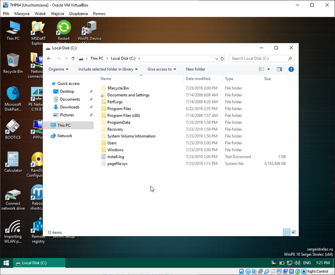Viewport: 335px width, 275px height.
Task: Open recent locations dropdown arrow
Action: click(66, 58)
